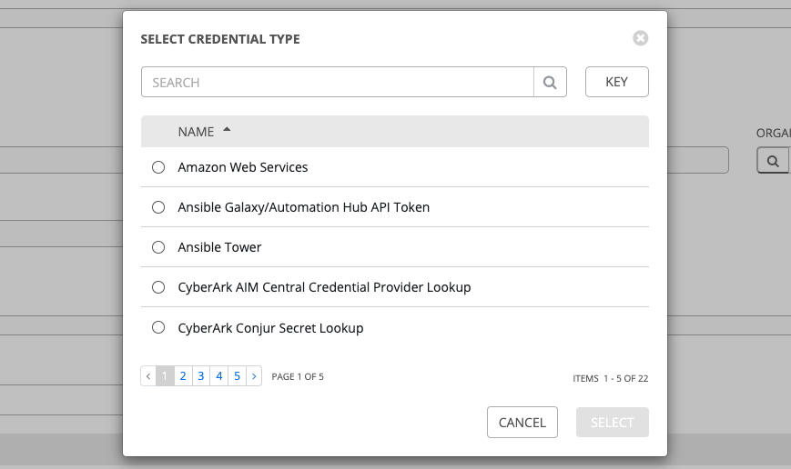Click the SELECT button

613,422
